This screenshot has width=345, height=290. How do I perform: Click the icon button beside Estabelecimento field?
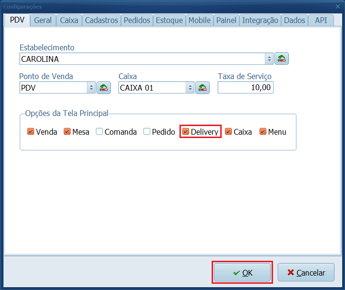click(x=282, y=59)
